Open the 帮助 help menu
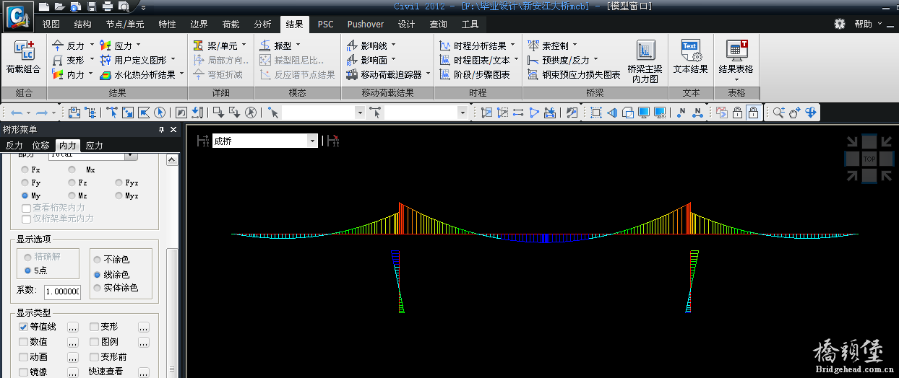Viewport: 899px width, 378px height. (x=863, y=24)
